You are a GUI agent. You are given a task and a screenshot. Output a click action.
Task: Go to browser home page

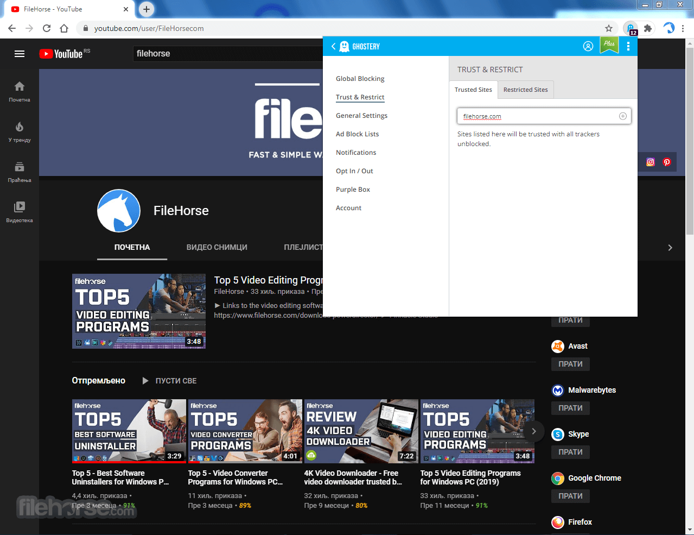(64, 28)
